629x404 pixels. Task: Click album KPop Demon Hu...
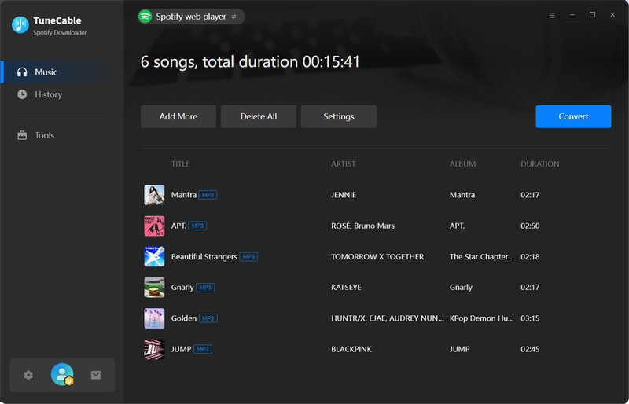[481, 318]
